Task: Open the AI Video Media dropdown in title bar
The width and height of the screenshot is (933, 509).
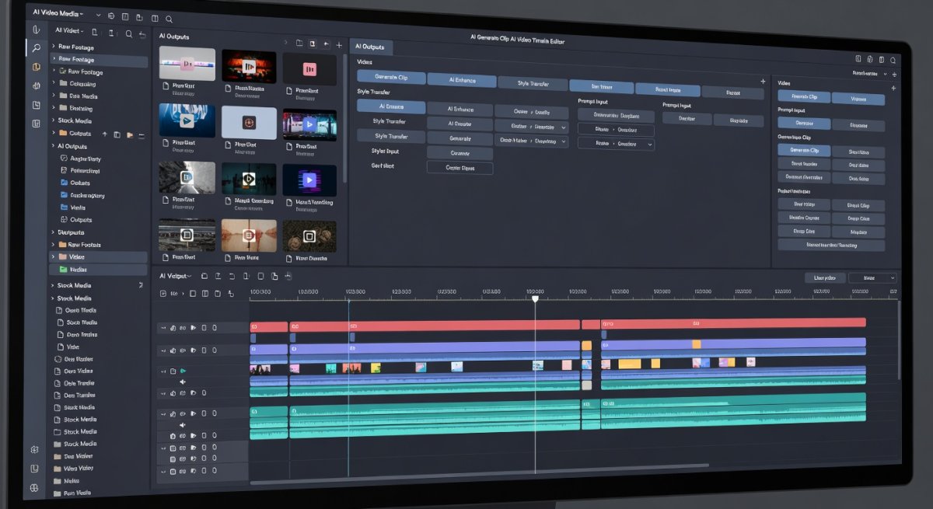Action: coord(58,14)
